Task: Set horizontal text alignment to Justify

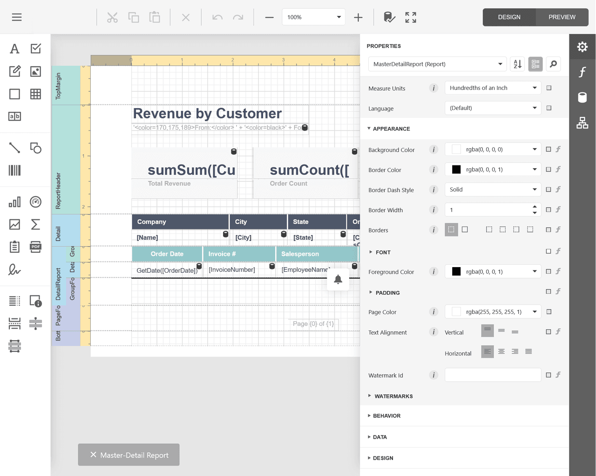Action: pyautogui.click(x=528, y=352)
